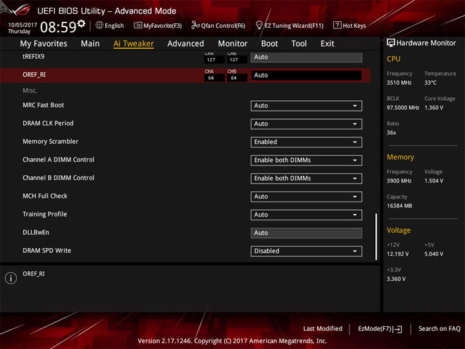The height and width of the screenshot is (349, 465).
Task: Click the 10/05/2017 date text
Action: click(23, 25)
